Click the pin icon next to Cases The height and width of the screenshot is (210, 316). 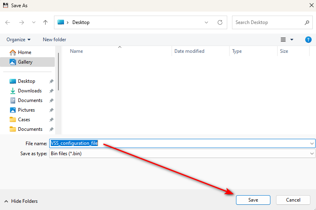point(51,120)
